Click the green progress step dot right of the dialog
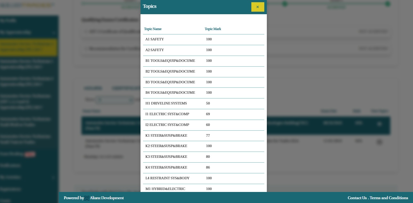The height and width of the screenshot is (203, 413). click(285, 4)
